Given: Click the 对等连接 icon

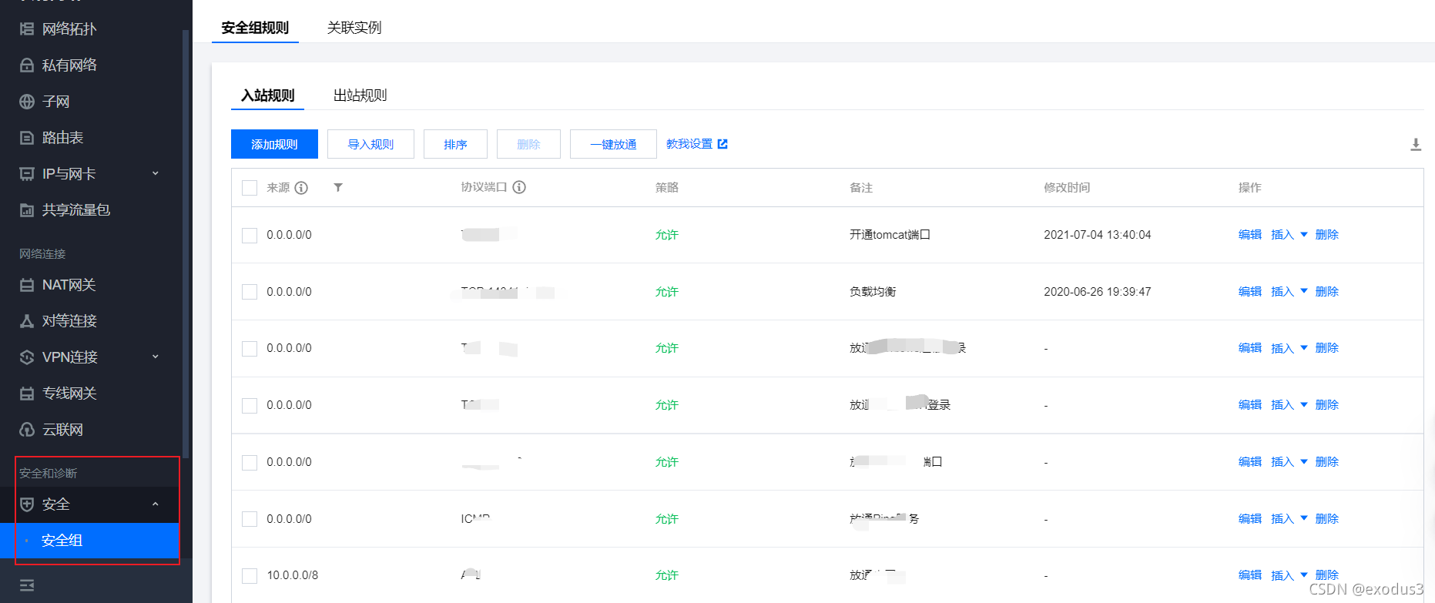Looking at the screenshot, I should (x=27, y=321).
